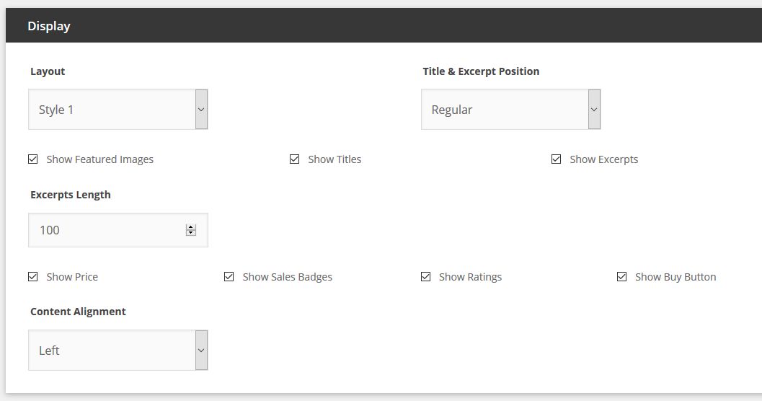
Task: Click the Layout dropdown arrow button
Action: tap(201, 110)
